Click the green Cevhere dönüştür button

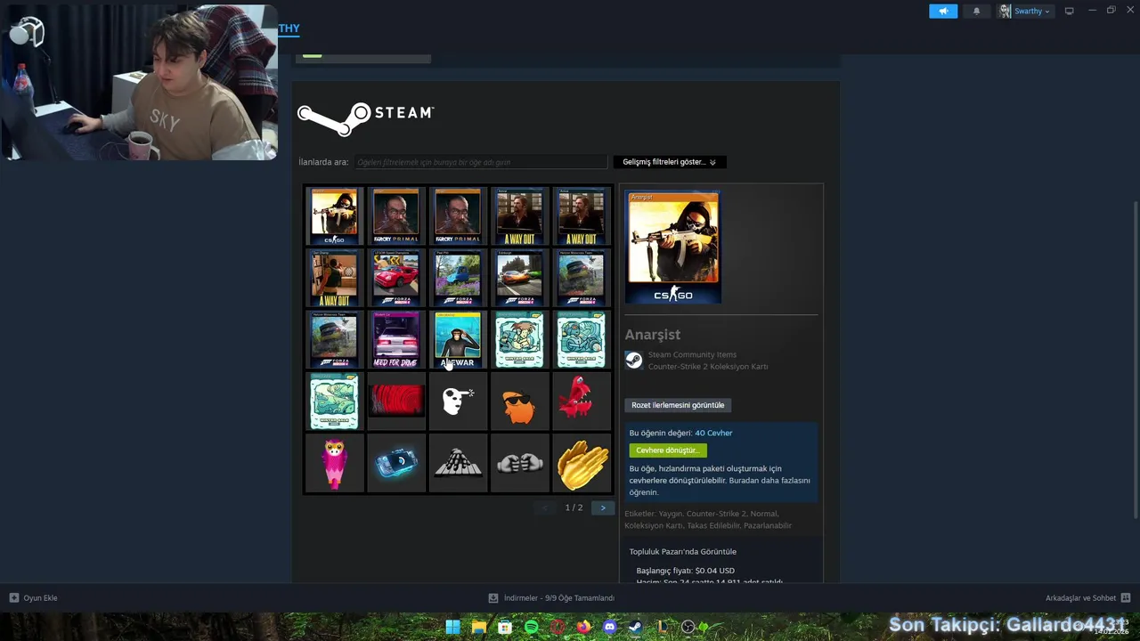667,450
